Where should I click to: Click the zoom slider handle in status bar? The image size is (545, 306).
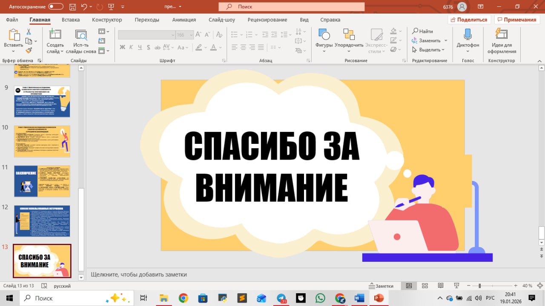tap(480, 286)
